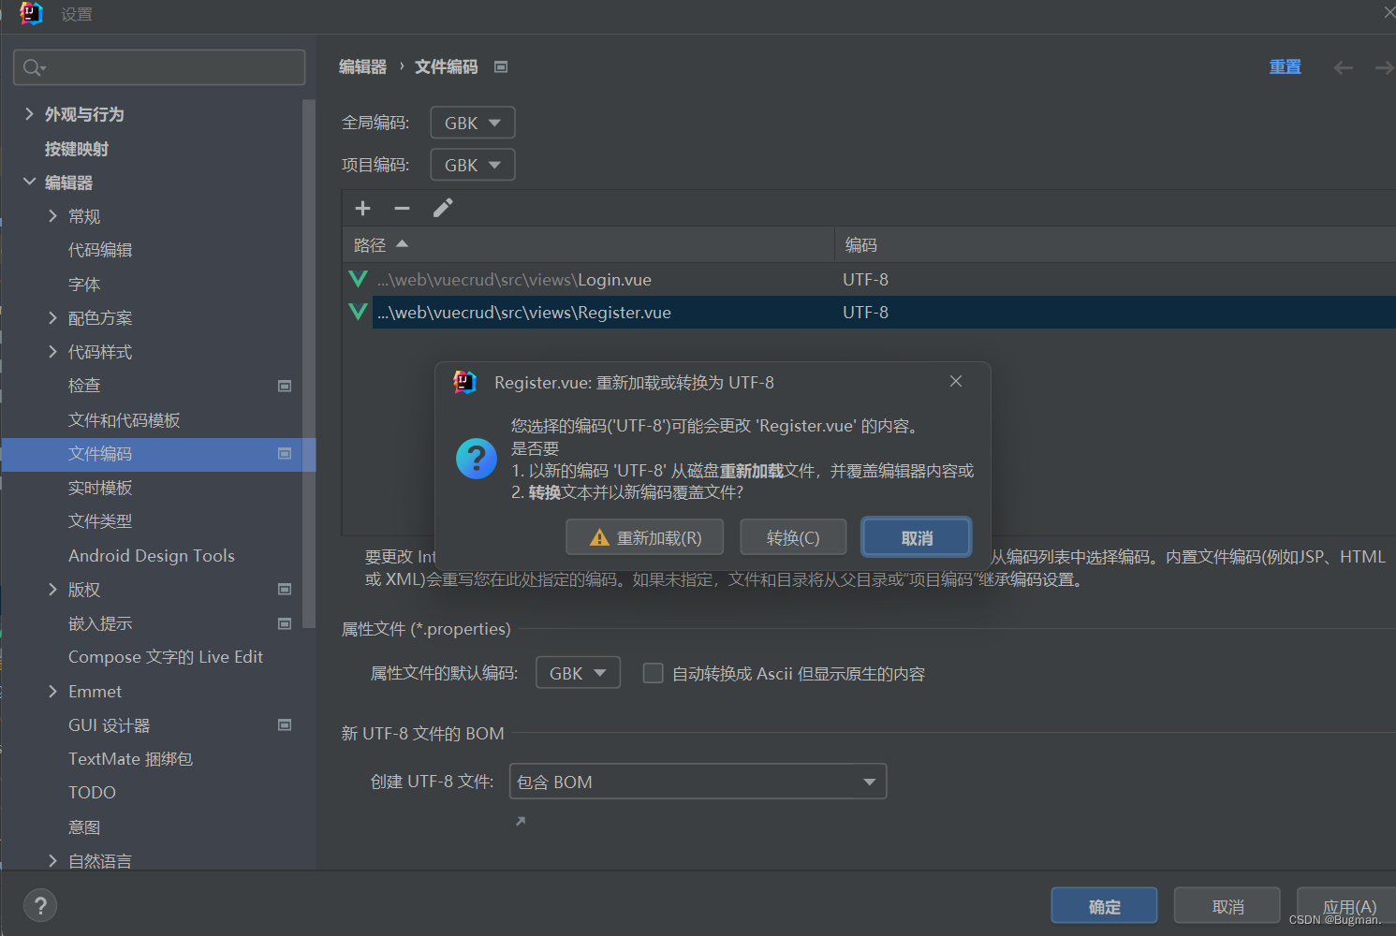This screenshot has height=936, width=1396.
Task: Select TextMate 捆绑包 in settings tree
Action: (x=131, y=759)
